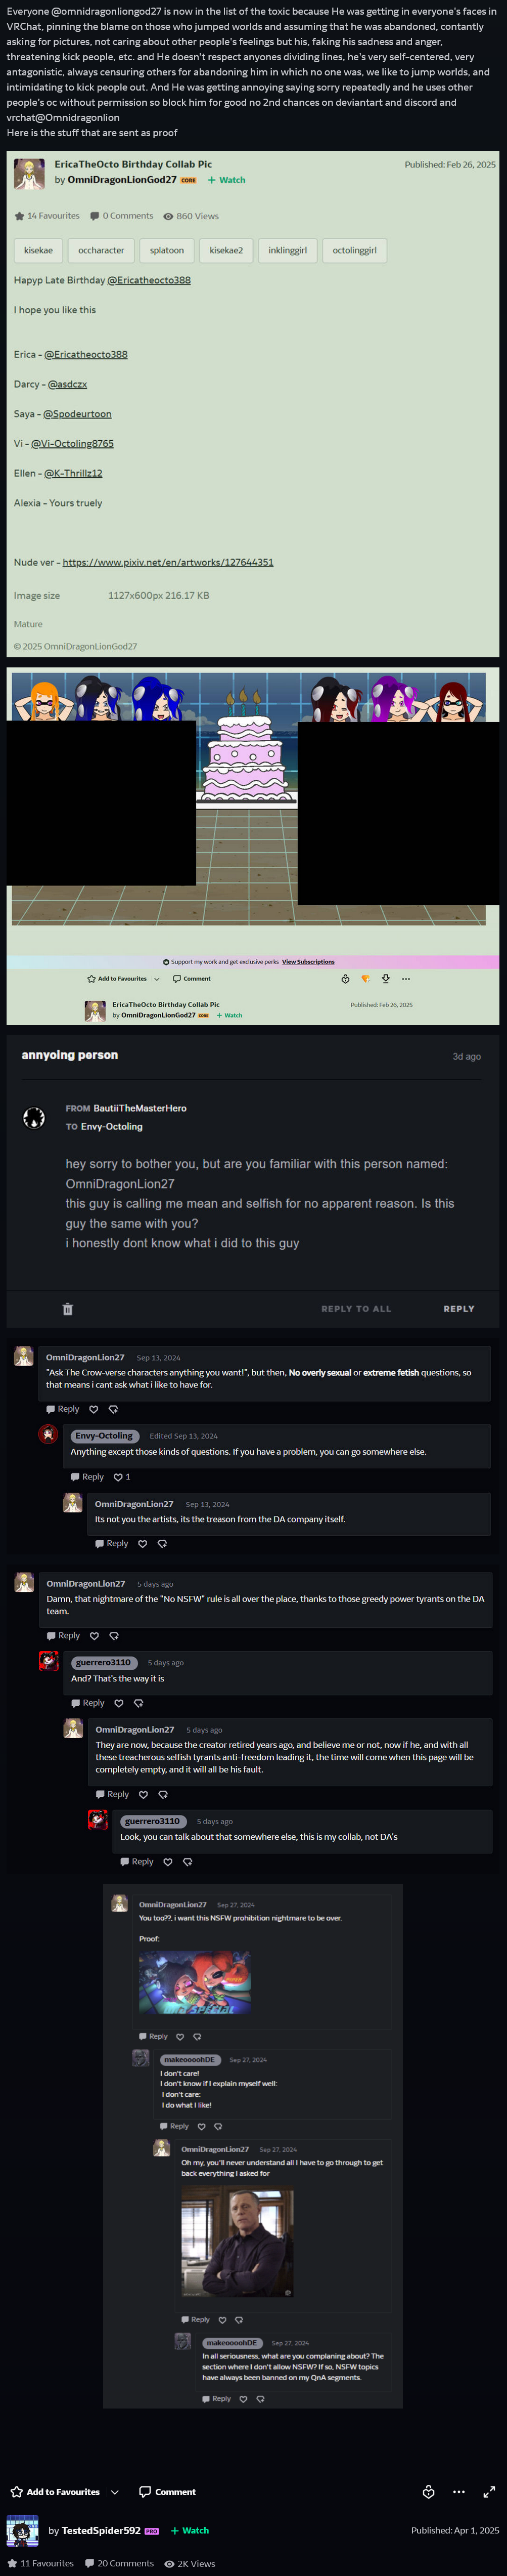Click the trash icon under the annoying person note

[68, 1308]
